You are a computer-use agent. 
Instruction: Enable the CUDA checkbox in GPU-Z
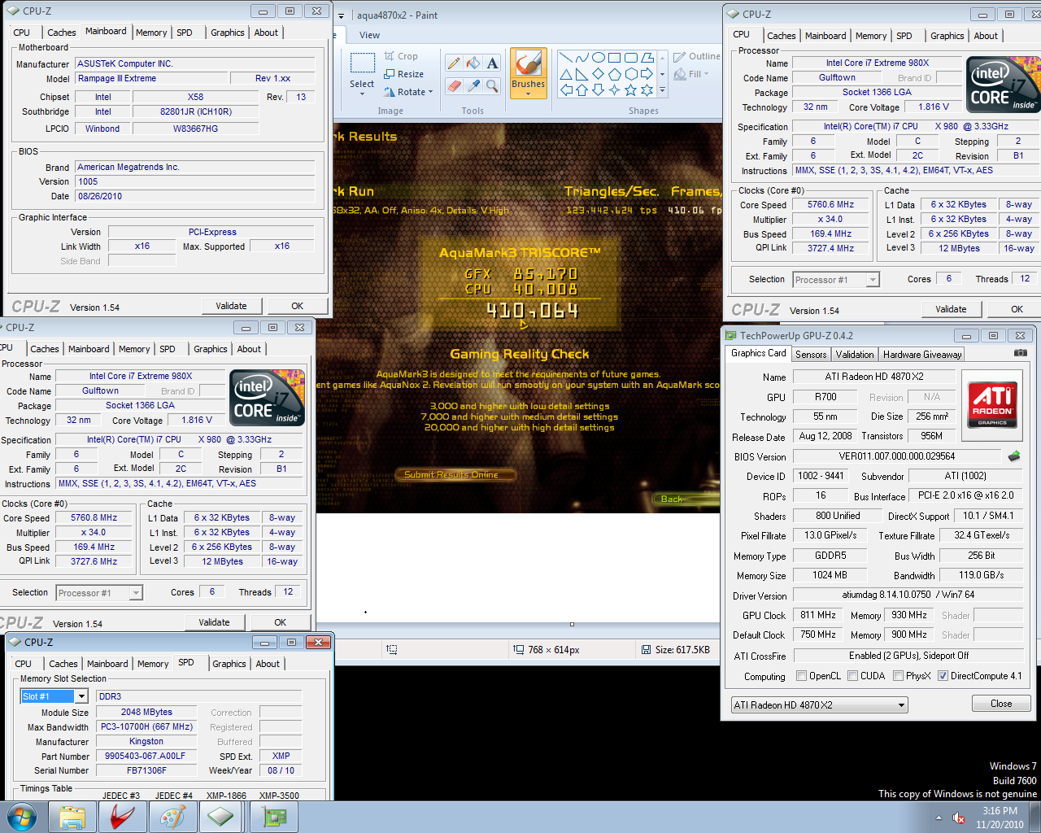point(853,676)
